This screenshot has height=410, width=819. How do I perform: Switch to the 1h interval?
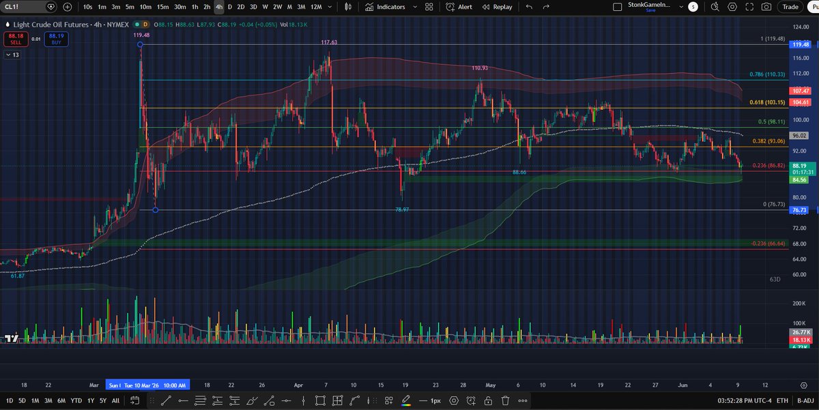(195, 7)
